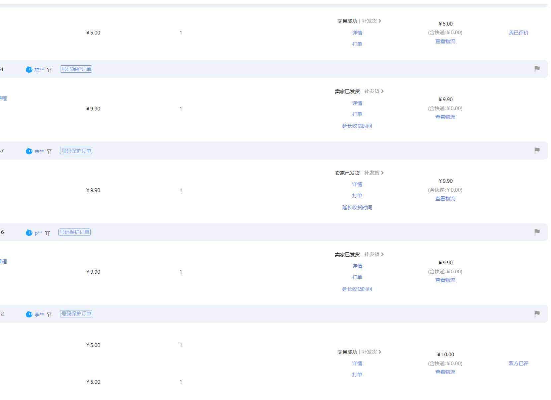The image size is (551, 400).
Task: Open the Wangwang chat icon for 想**
Action: click(29, 69)
